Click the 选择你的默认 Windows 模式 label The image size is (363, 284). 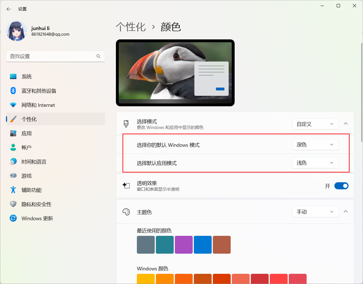click(x=168, y=145)
